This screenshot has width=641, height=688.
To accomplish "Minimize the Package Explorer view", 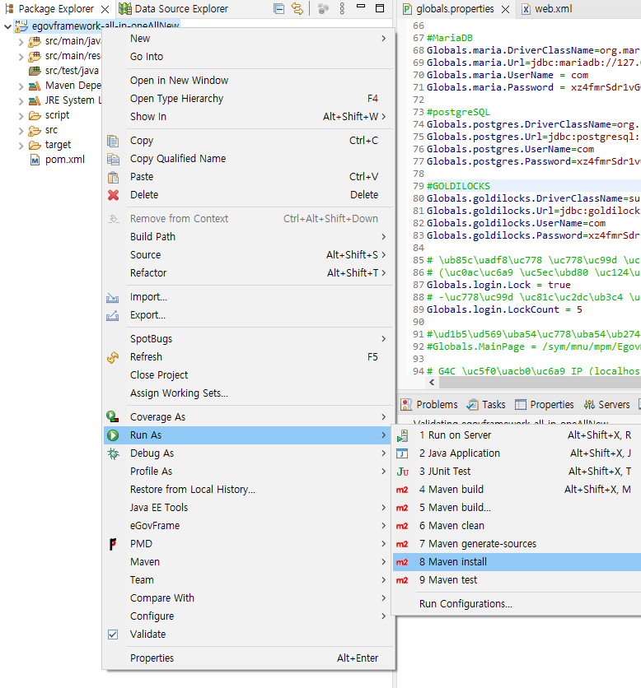I will (361, 6).
